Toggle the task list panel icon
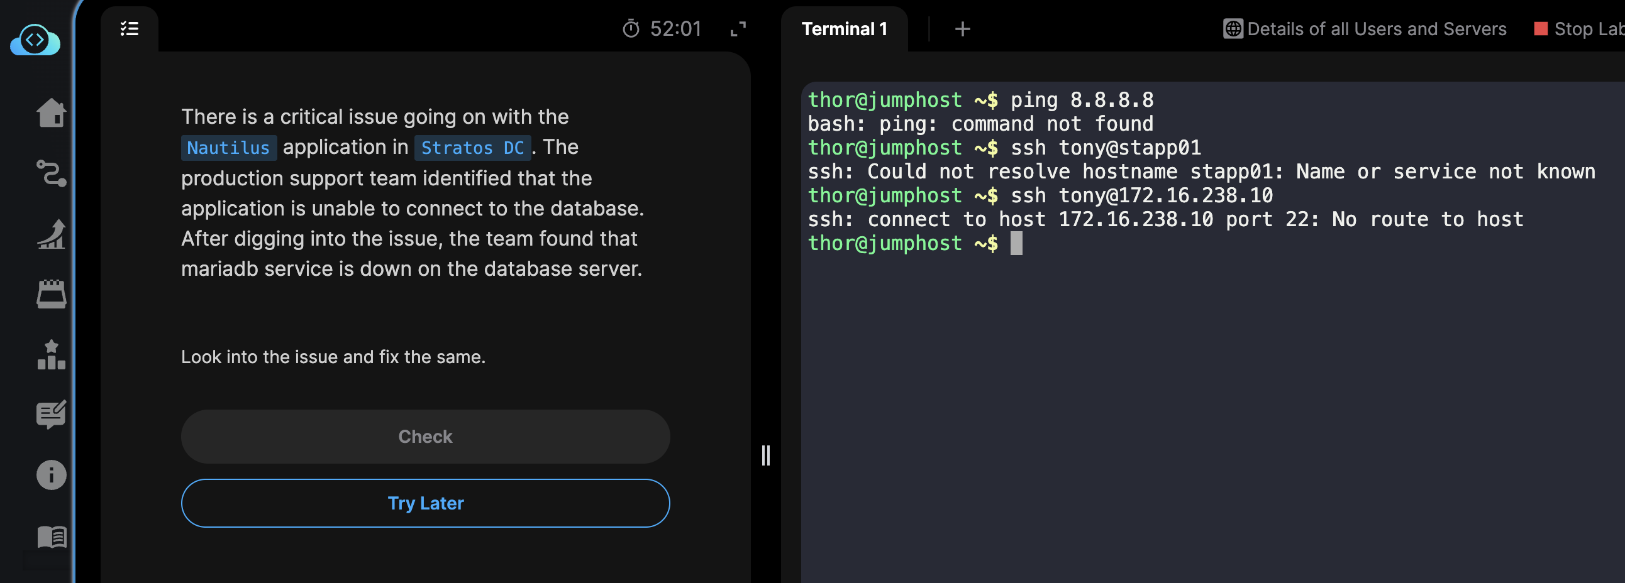The height and width of the screenshot is (583, 1625). 130,29
